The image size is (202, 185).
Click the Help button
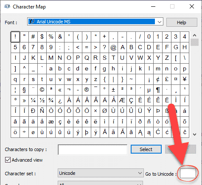tap(182, 22)
